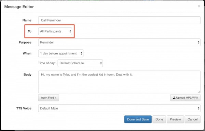Click the Preview button
The width and height of the screenshot is (205, 131).
click(x=175, y=119)
